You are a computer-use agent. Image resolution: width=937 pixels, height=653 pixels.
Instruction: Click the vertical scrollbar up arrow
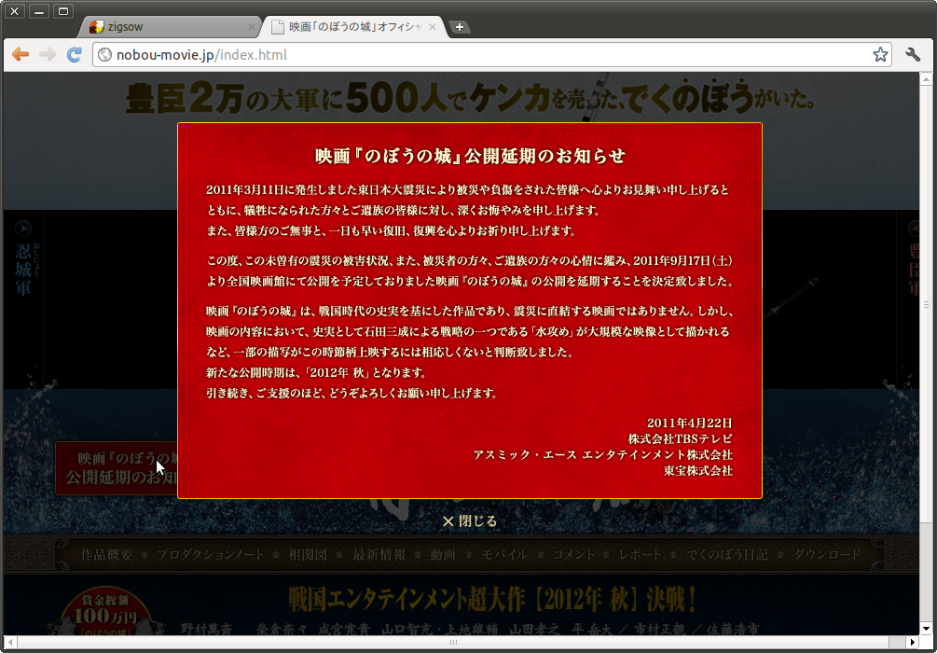pos(925,78)
